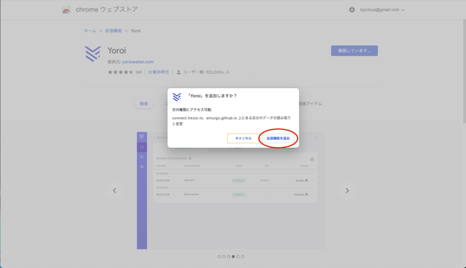Open the 仕事効率化 category link
The height and width of the screenshot is (268, 466).
coord(159,72)
